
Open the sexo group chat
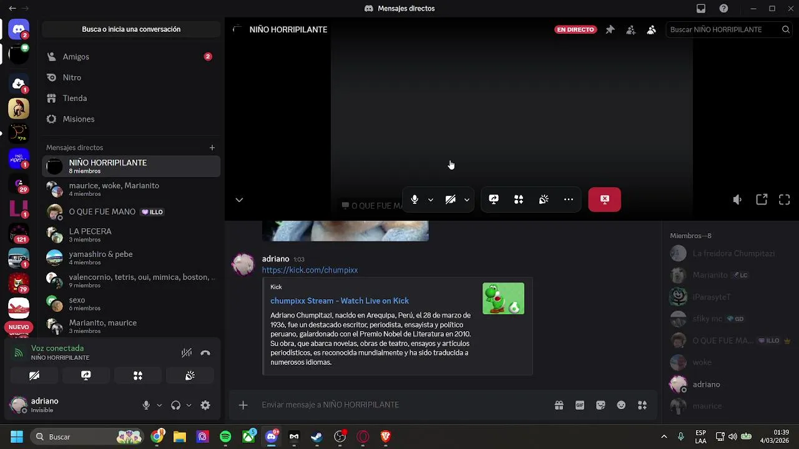(131, 304)
